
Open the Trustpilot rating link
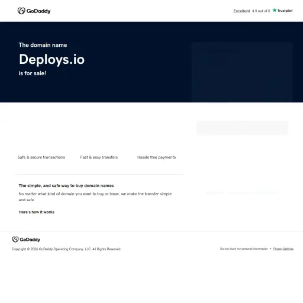point(263,11)
